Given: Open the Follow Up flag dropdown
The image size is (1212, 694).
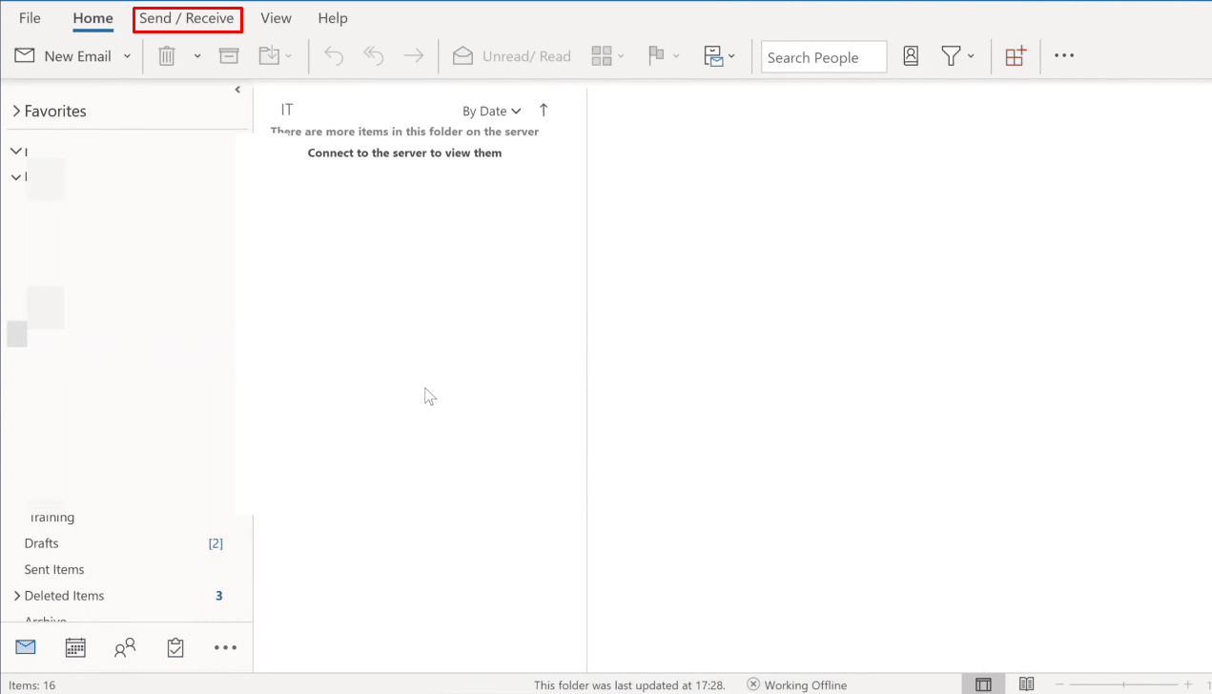Looking at the screenshot, I should pyautogui.click(x=664, y=56).
